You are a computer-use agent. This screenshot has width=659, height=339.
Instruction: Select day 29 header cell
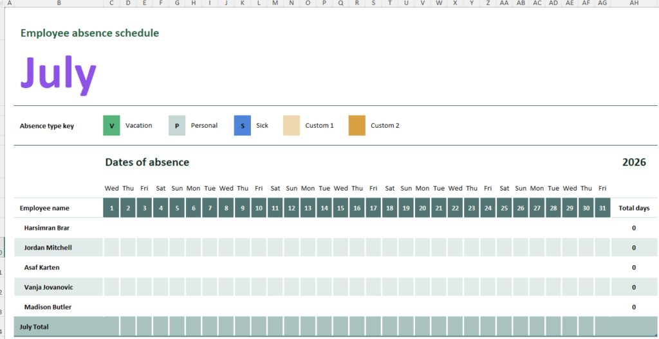click(x=570, y=208)
